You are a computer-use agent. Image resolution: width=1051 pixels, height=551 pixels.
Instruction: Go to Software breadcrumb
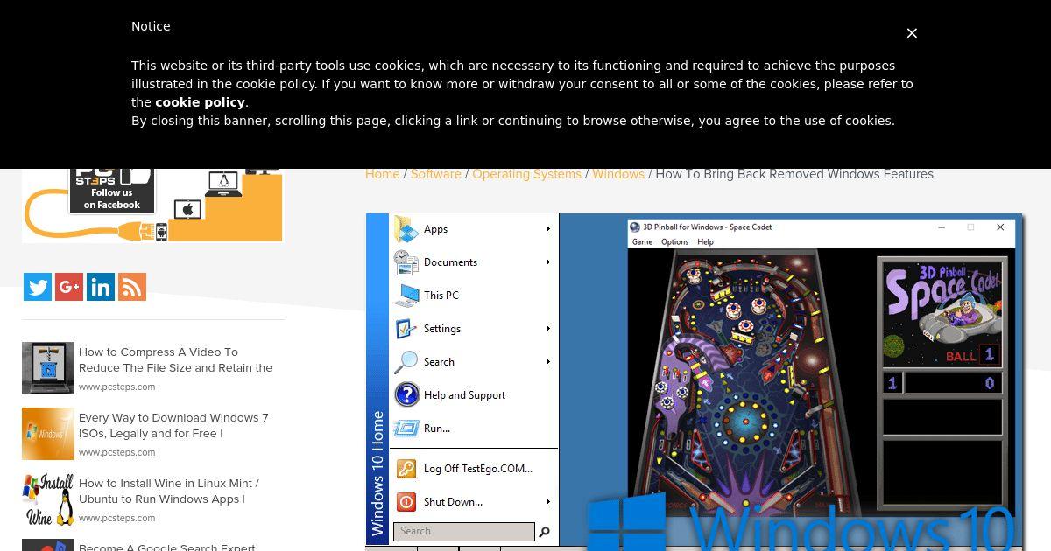(x=436, y=174)
